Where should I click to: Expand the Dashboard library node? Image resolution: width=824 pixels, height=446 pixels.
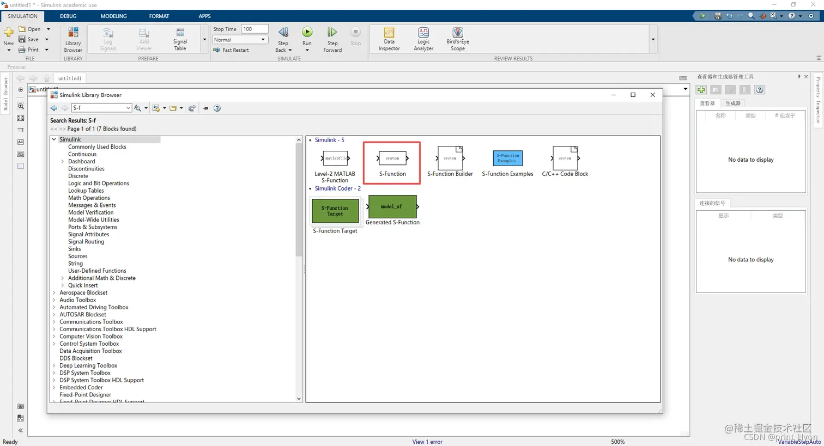63,162
